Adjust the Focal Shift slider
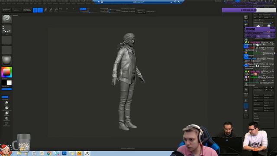 (110, 9)
